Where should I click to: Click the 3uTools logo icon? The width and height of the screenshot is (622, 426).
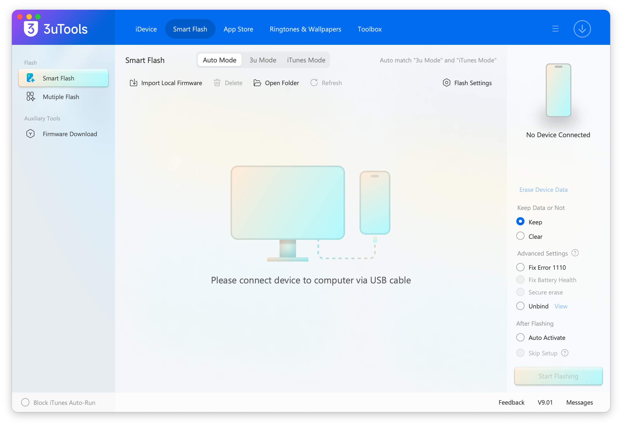(x=31, y=29)
